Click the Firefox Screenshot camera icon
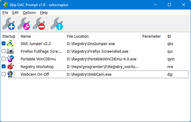The image size is (191, 122). (10, 51)
